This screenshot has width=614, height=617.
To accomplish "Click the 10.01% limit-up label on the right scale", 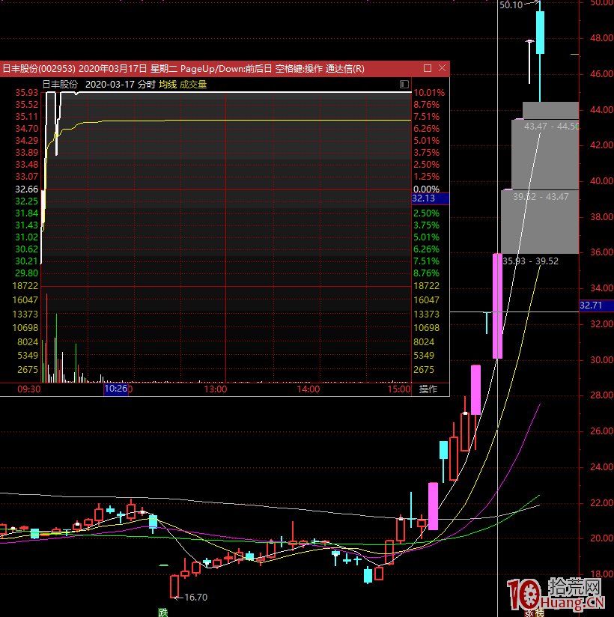I will tap(428, 93).
